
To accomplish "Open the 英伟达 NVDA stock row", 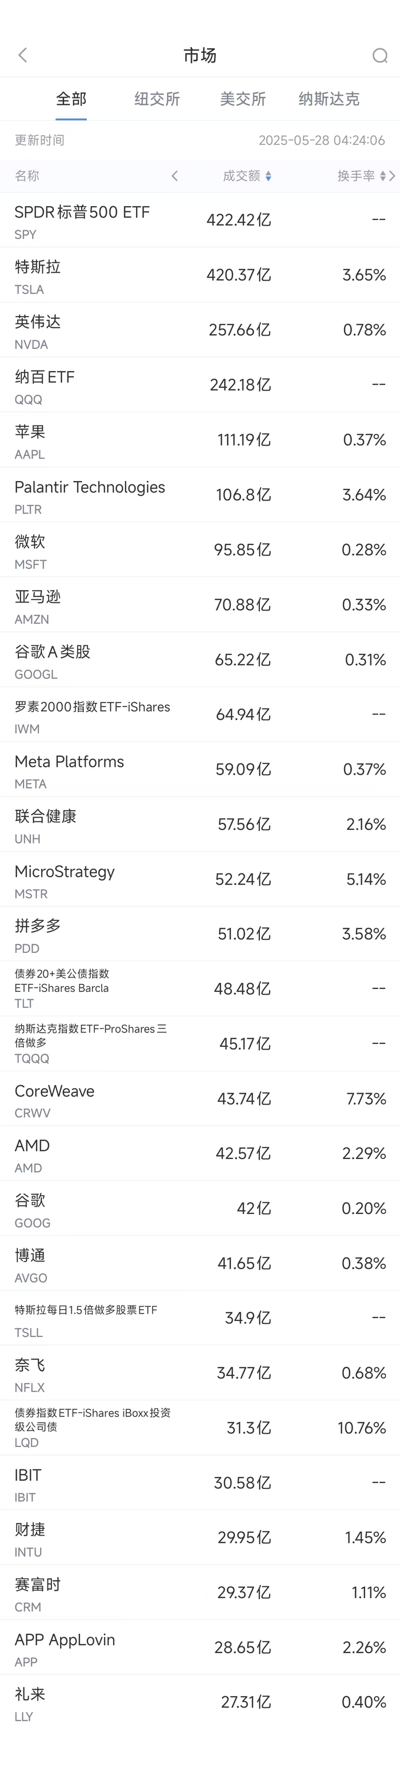I will 199,330.
